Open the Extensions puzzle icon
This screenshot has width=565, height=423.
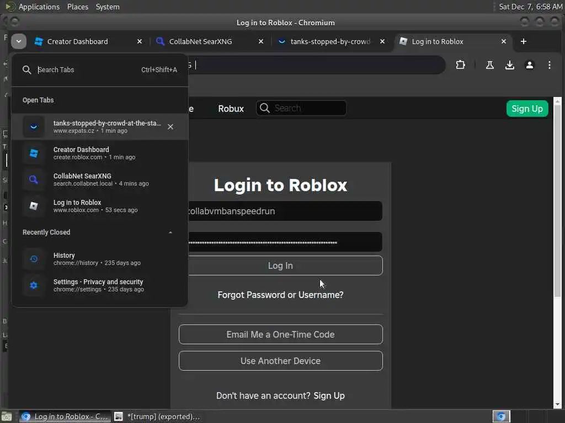click(460, 65)
